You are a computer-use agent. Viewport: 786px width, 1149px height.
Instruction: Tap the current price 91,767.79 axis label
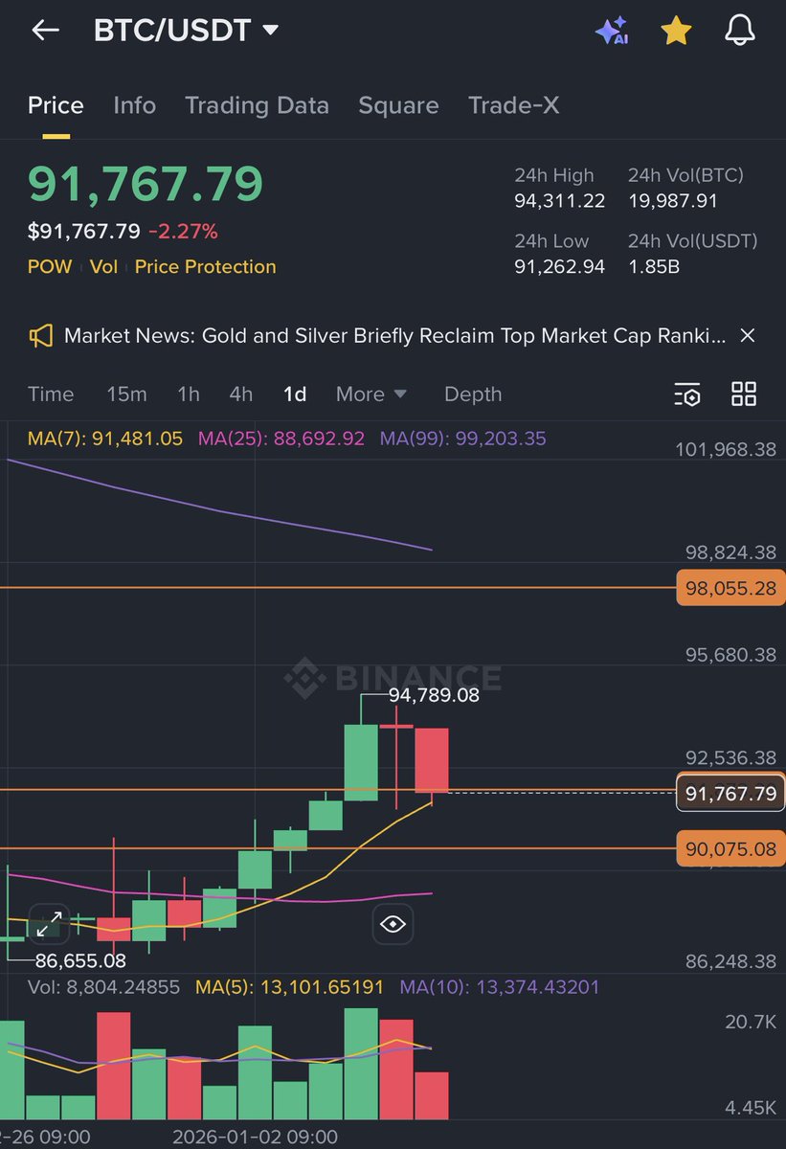point(730,793)
